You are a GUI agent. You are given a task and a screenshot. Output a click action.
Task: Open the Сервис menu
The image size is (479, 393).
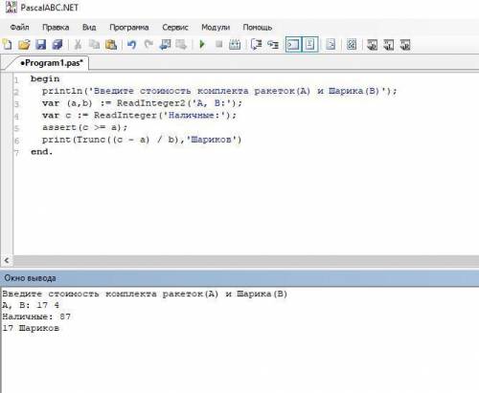point(175,28)
